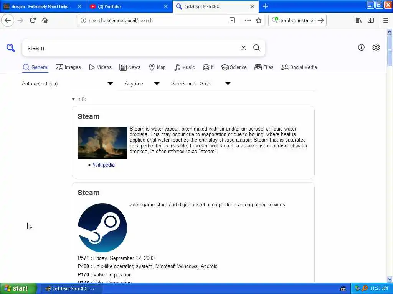Reload the current page
This screenshot has width=393, height=294.
tap(33, 20)
